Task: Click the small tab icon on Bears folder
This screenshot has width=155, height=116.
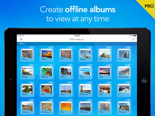Action: coord(109,48)
